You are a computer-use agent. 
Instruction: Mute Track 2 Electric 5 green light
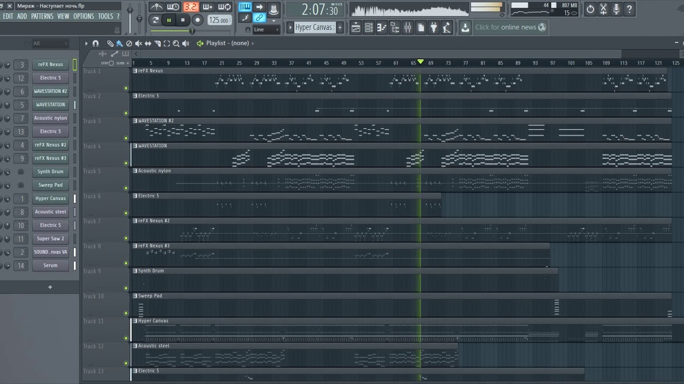pos(126,113)
